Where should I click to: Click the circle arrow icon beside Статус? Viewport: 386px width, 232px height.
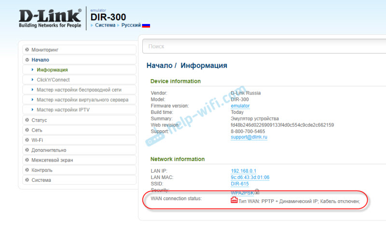pyautogui.click(x=27, y=120)
